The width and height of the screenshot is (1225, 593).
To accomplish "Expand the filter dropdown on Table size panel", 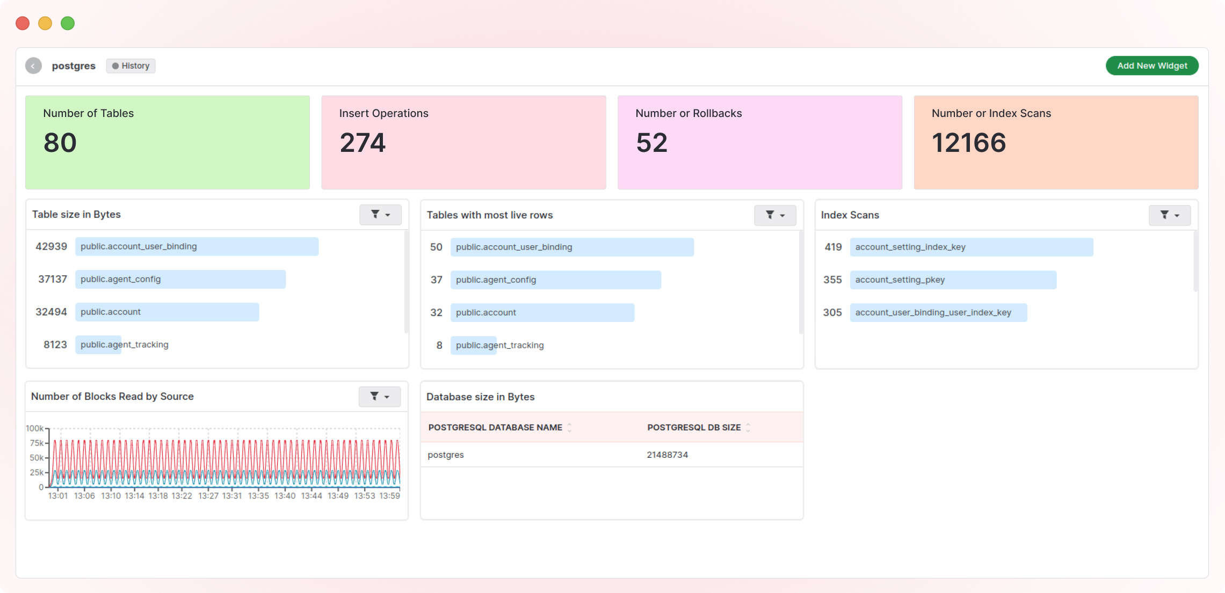I will click(388, 215).
